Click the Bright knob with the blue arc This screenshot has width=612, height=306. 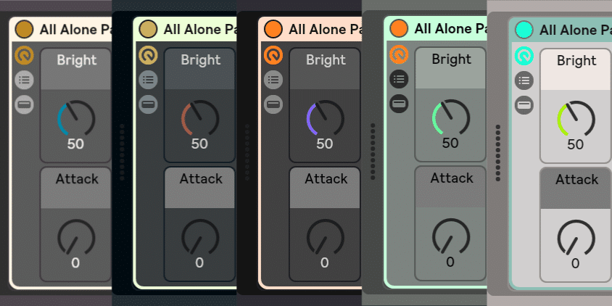click(75, 118)
